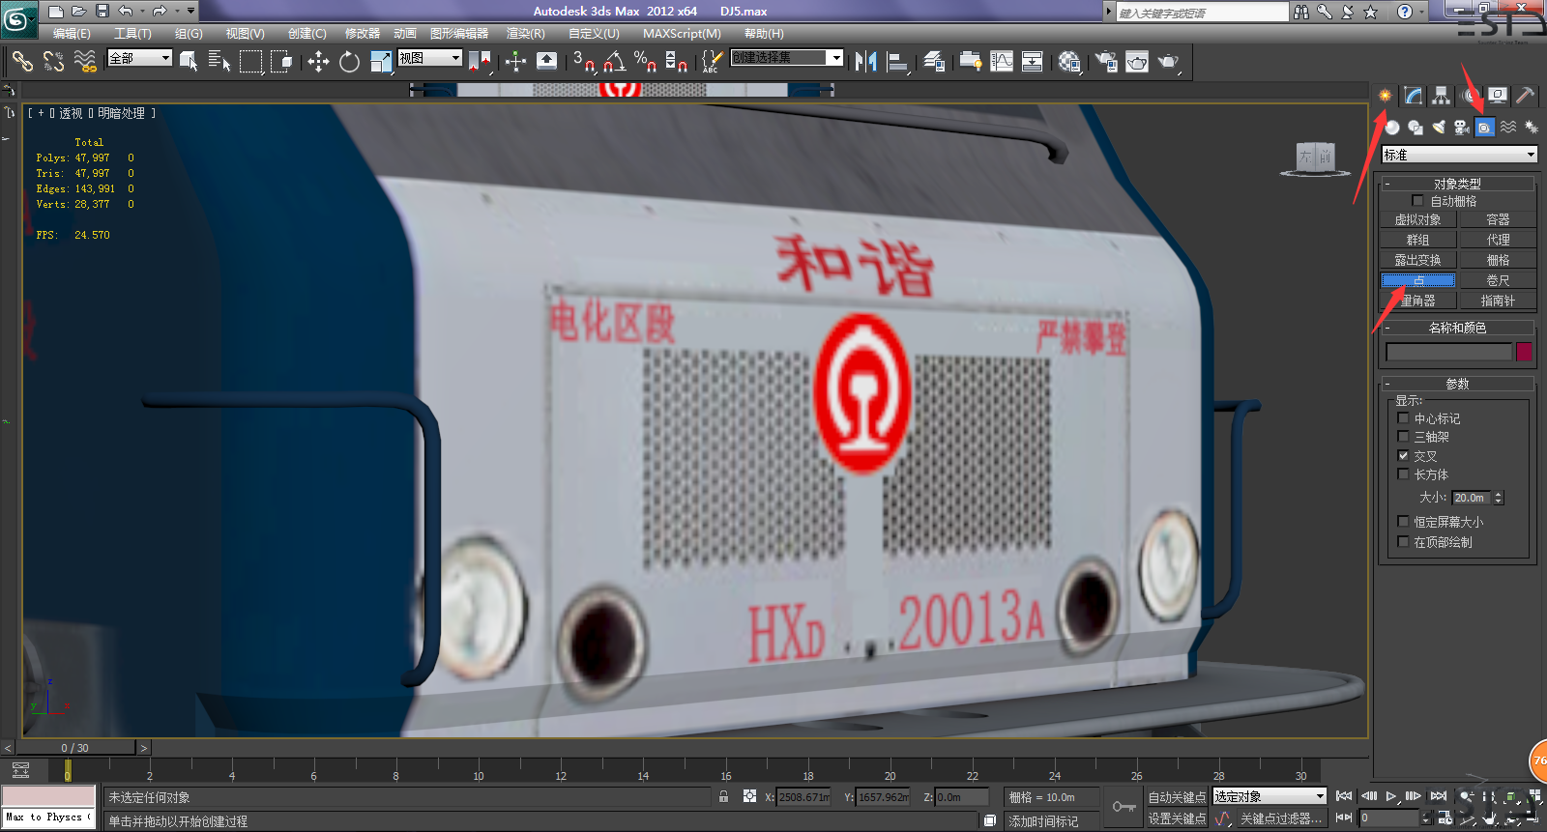Image resolution: width=1547 pixels, height=832 pixels.
Task: Uncheck 交叉 checkbox
Action: [x=1403, y=455]
